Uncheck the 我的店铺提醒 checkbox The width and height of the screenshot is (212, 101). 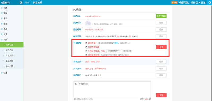point(86,47)
